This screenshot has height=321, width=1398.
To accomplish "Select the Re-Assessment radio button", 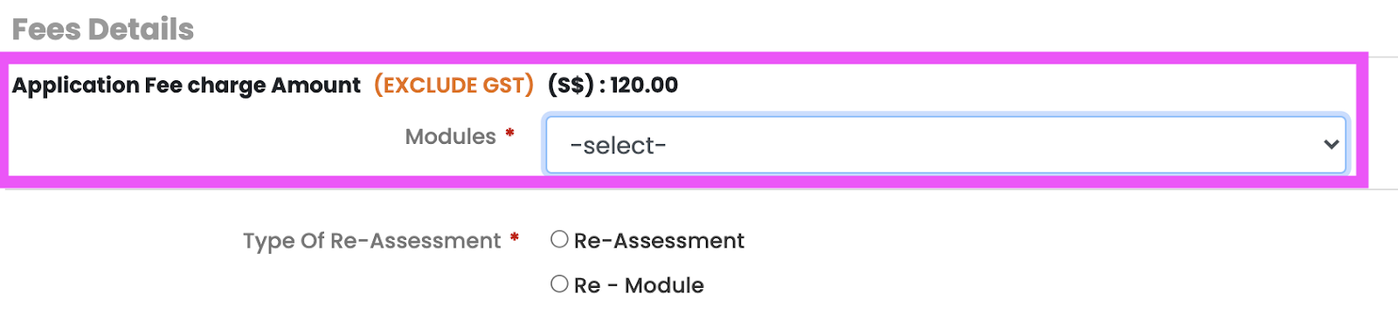I will (559, 239).
